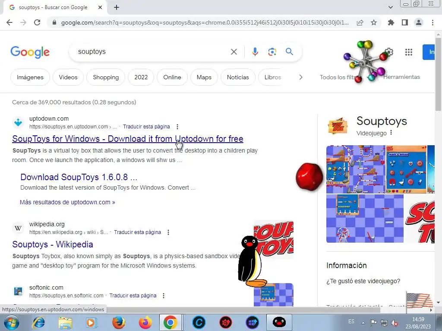Click Pingu icon in the taskbar

pos(279,322)
